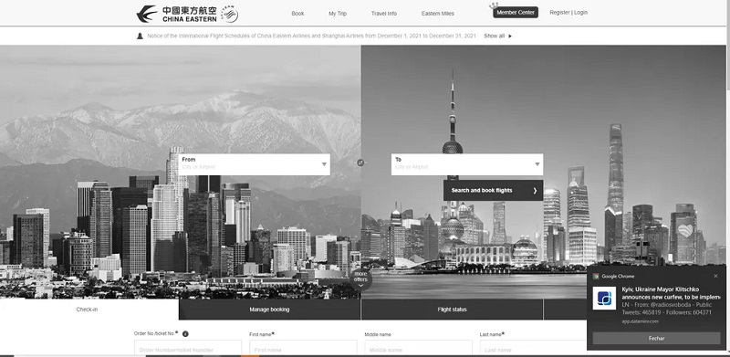Click the notice bell icon
The width and height of the screenshot is (730, 357).
(140, 36)
